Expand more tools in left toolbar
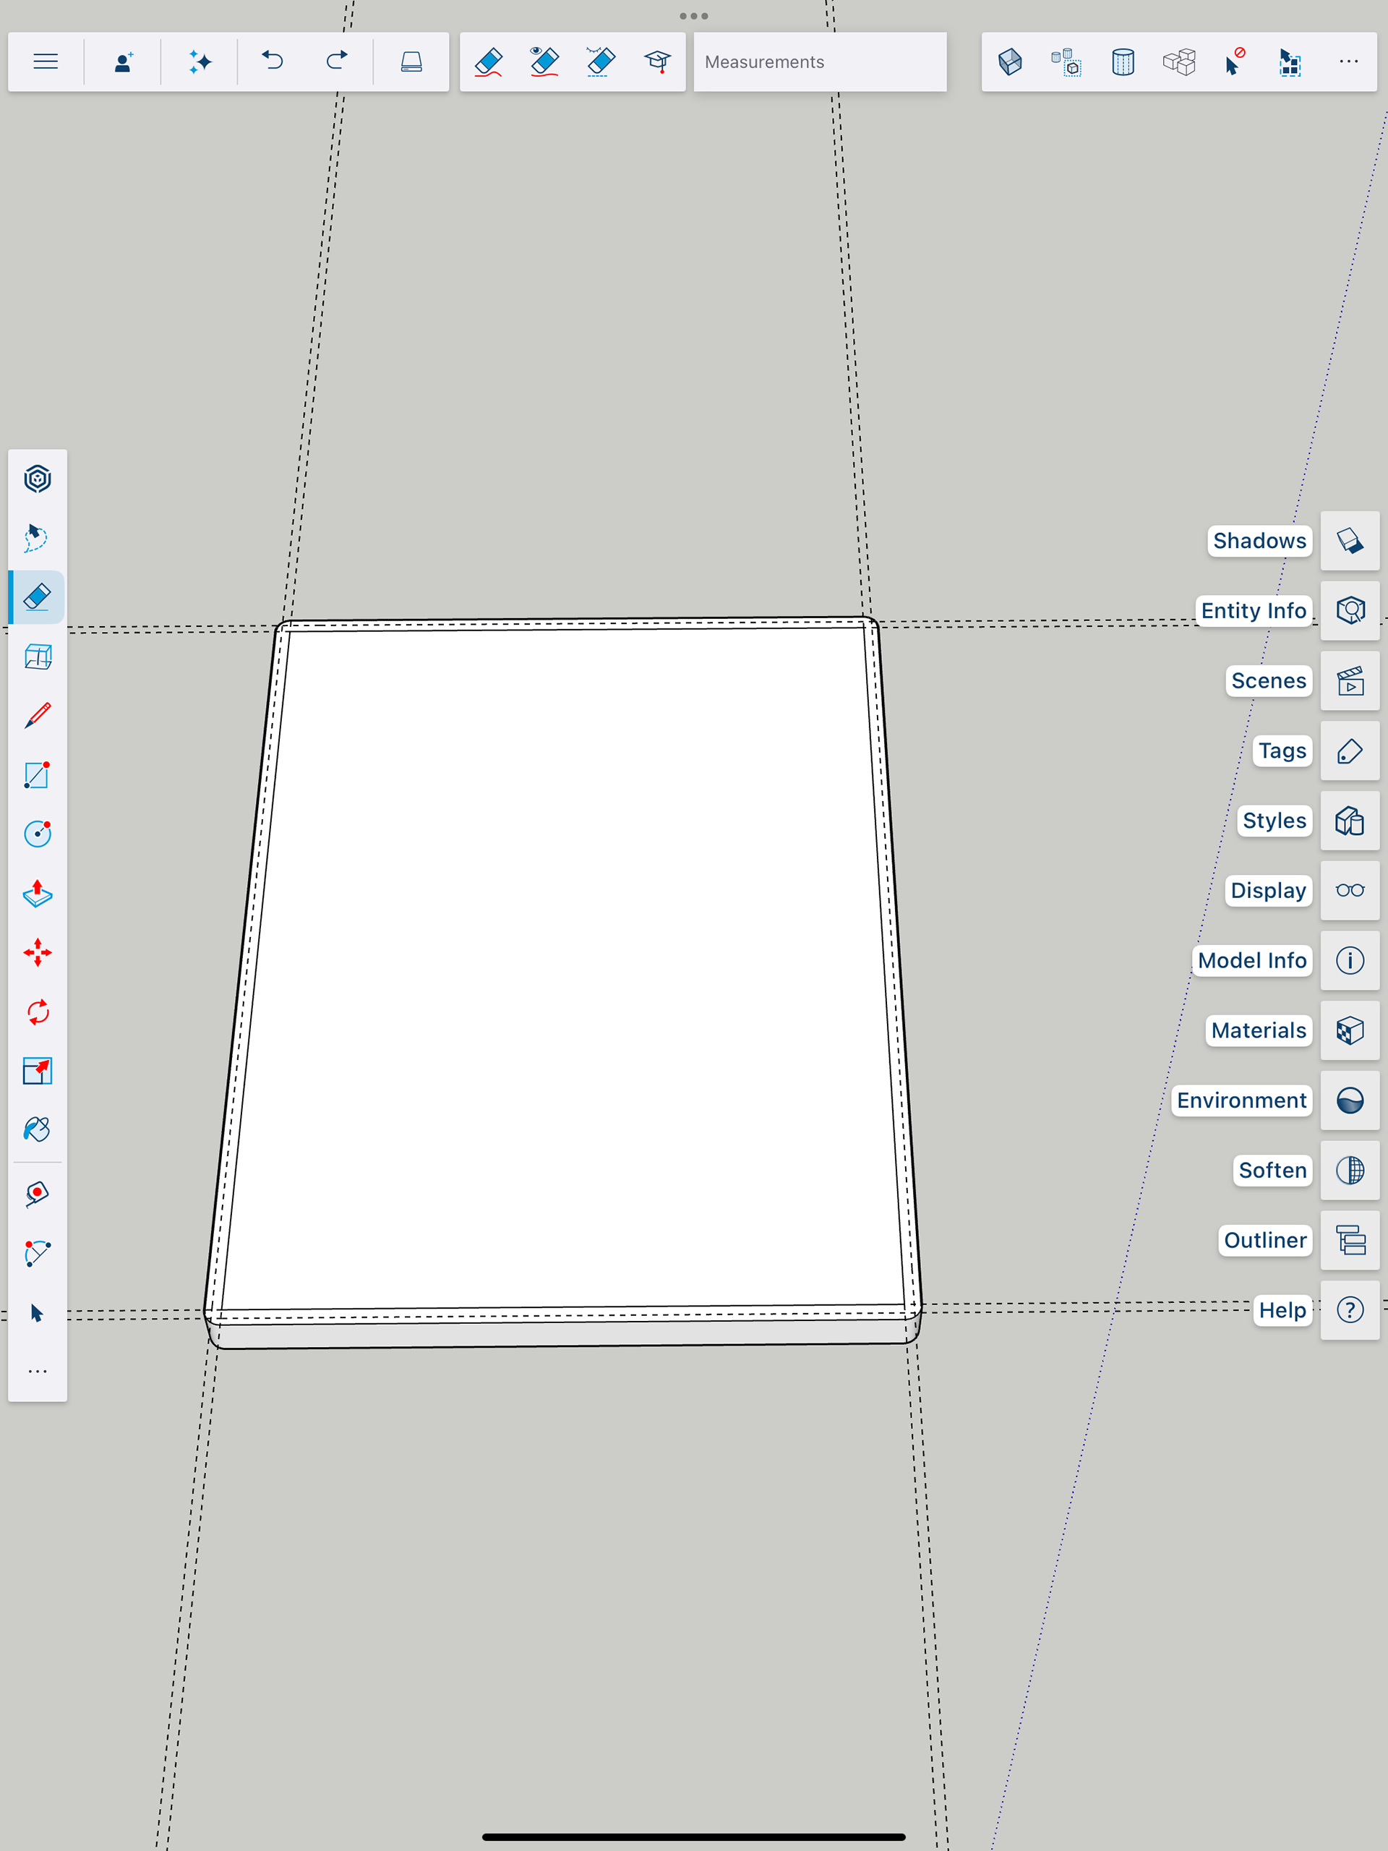 (x=37, y=1372)
